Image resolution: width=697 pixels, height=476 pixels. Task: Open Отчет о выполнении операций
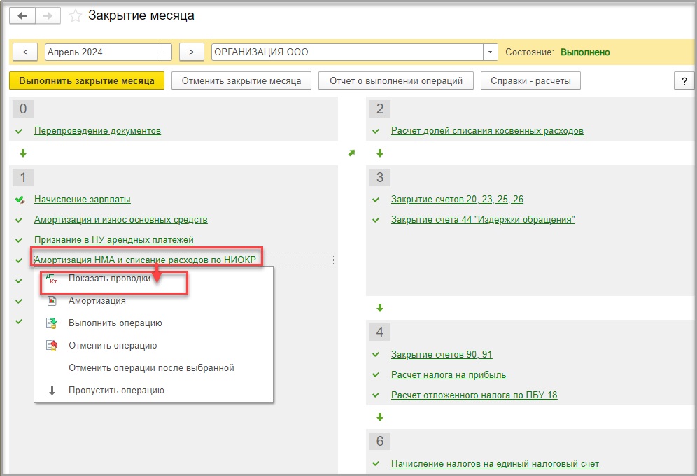pyautogui.click(x=396, y=81)
